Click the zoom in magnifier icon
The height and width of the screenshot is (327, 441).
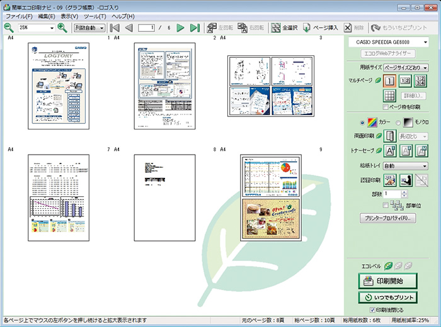click(x=62, y=28)
